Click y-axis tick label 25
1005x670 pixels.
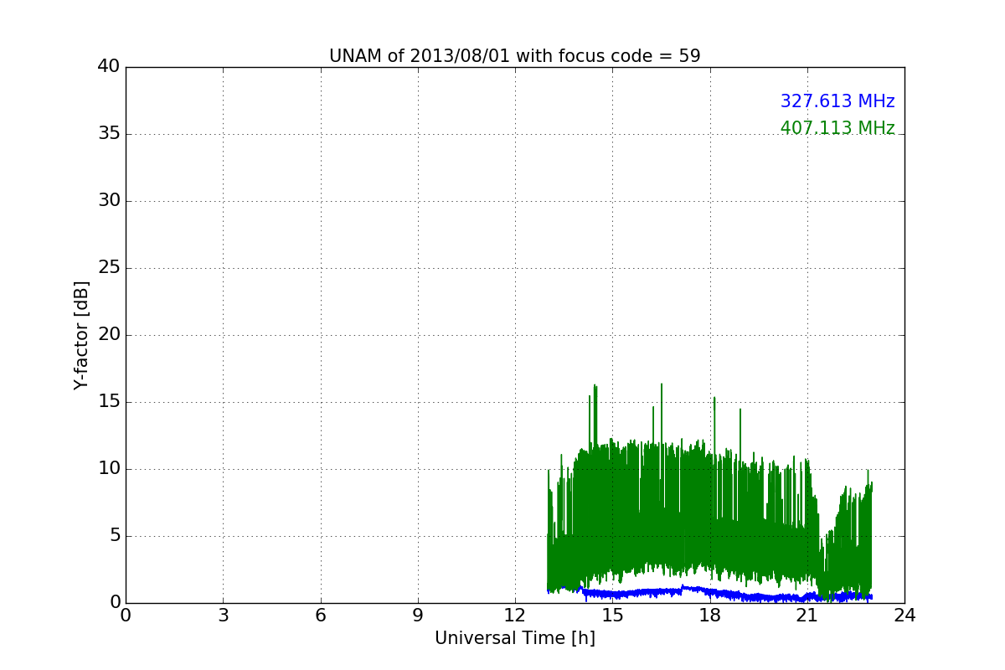tap(108, 268)
